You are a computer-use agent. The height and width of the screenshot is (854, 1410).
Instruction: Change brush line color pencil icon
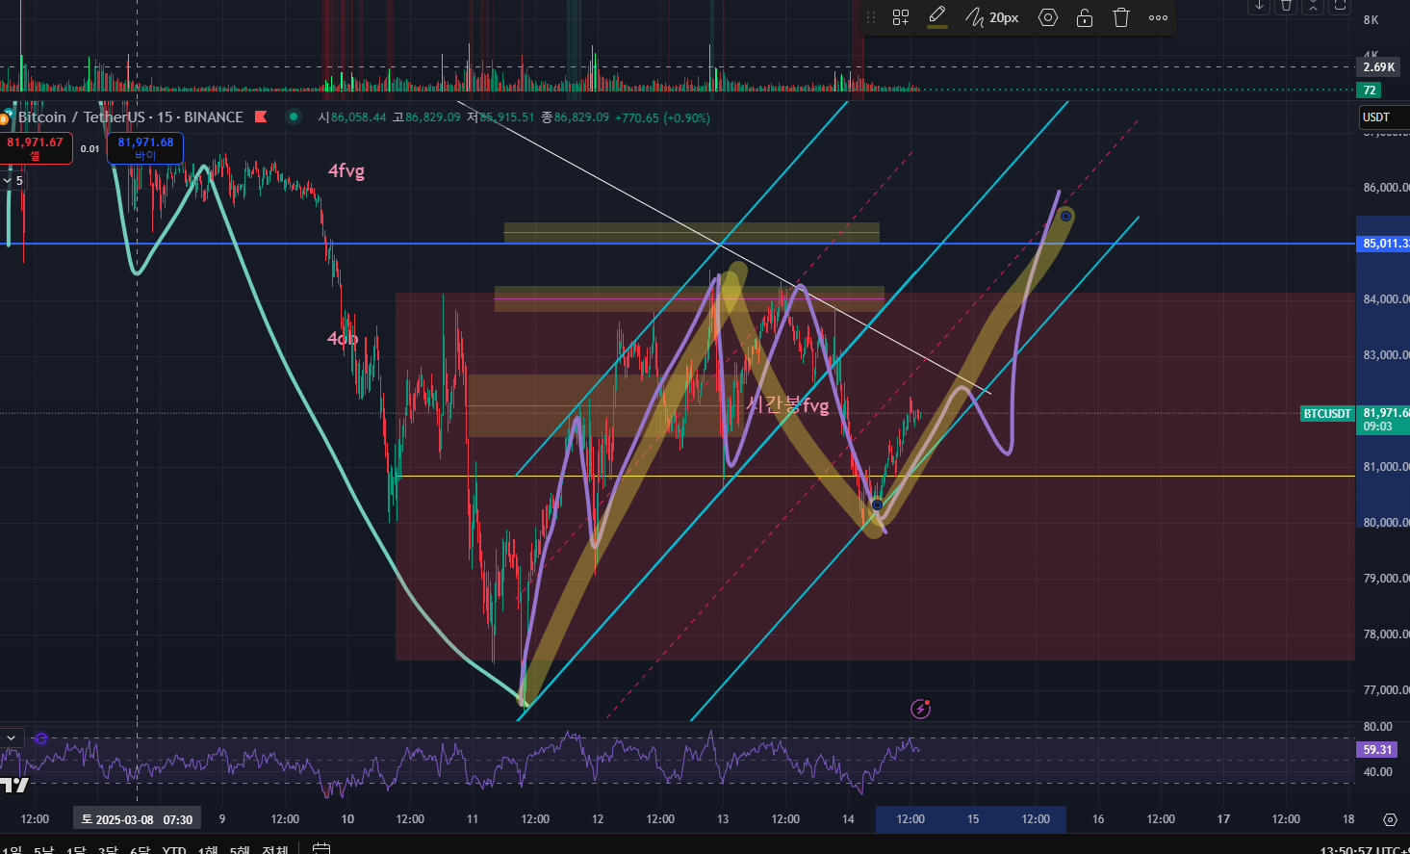point(937,17)
